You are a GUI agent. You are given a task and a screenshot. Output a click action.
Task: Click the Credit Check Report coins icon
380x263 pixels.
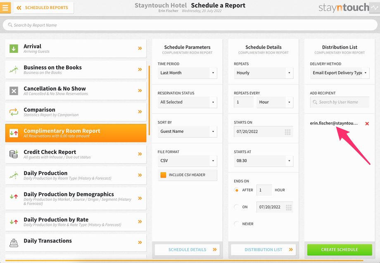click(14, 154)
